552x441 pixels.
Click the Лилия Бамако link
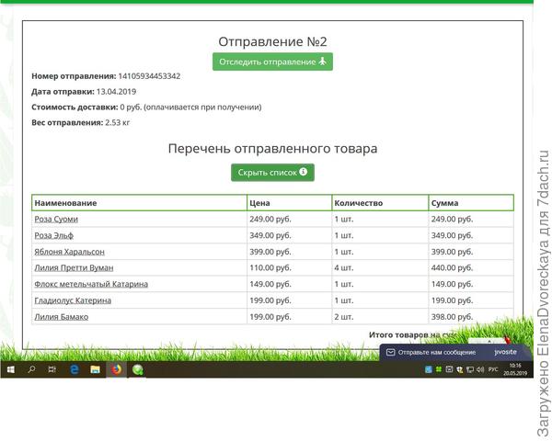[61, 316]
